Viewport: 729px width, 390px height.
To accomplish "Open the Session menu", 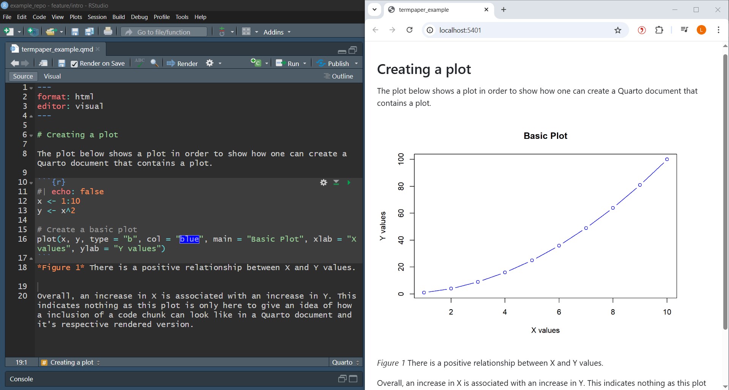I will pos(97,17).
